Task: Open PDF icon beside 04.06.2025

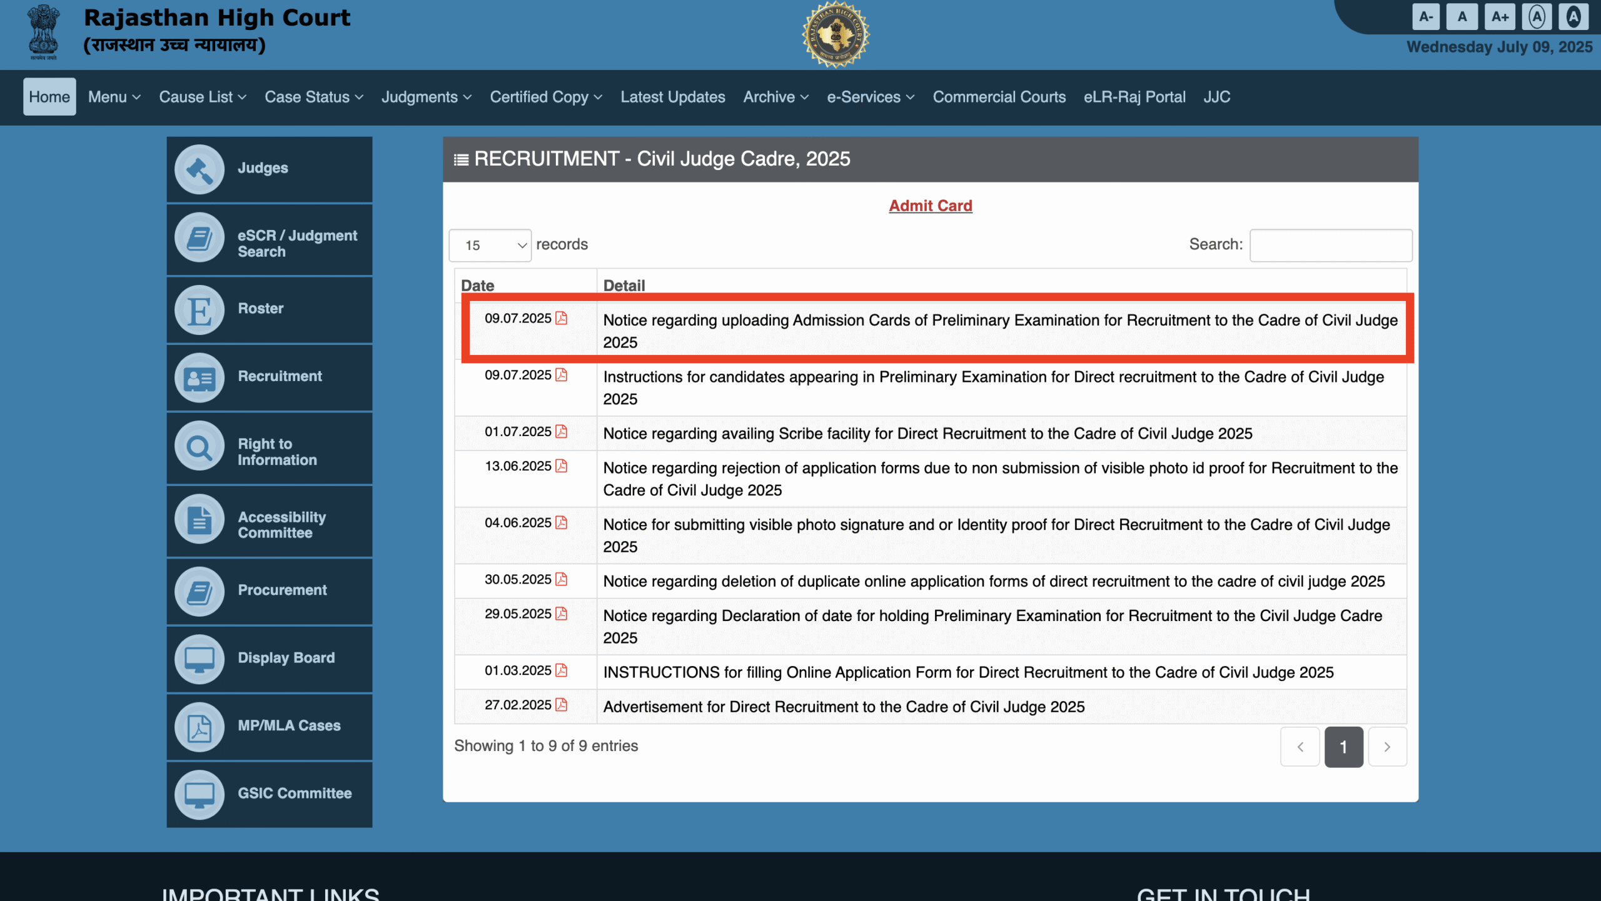Action: coord(561,522)
